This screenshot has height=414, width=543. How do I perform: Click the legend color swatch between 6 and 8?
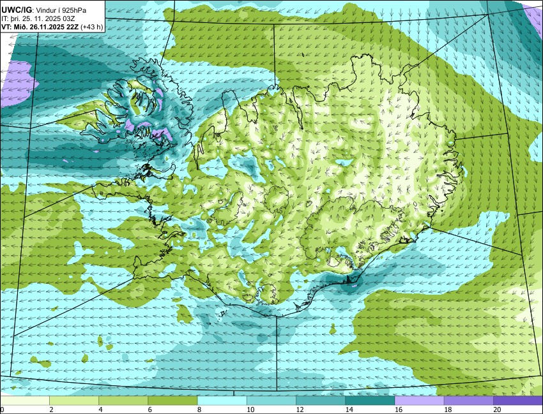click(x=173, y=401)
